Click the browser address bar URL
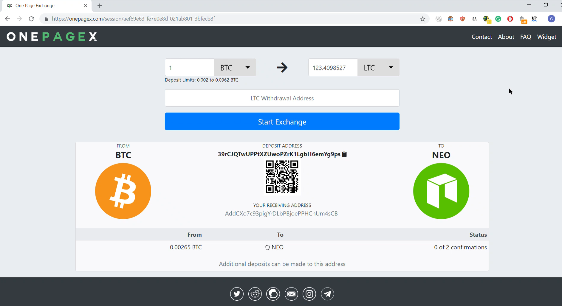562x306 pixels. [x=134, y=19]
